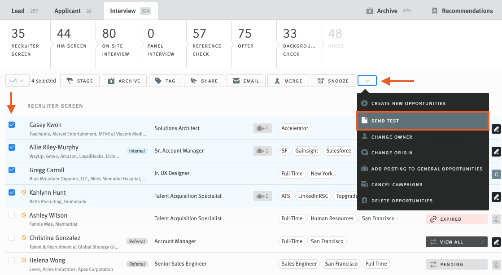Open the Tag tool for selected candidates
The width and height of the screenshot is (502, 275).
coord(165,81)
